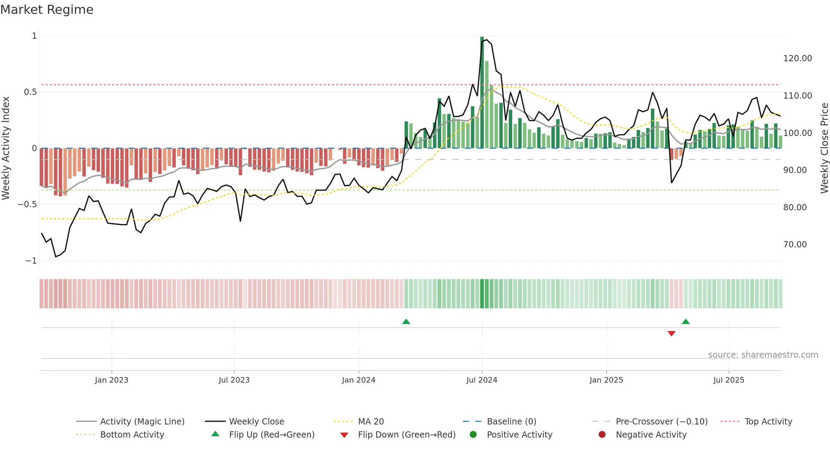Toggle the Positive Activity legend entry
This screenshot has height=467, width=830.
pos(511,434)
